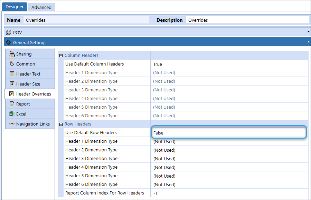Click the Use Default Column Headers label
Viewport: 311px width, 200px height.
95,64
